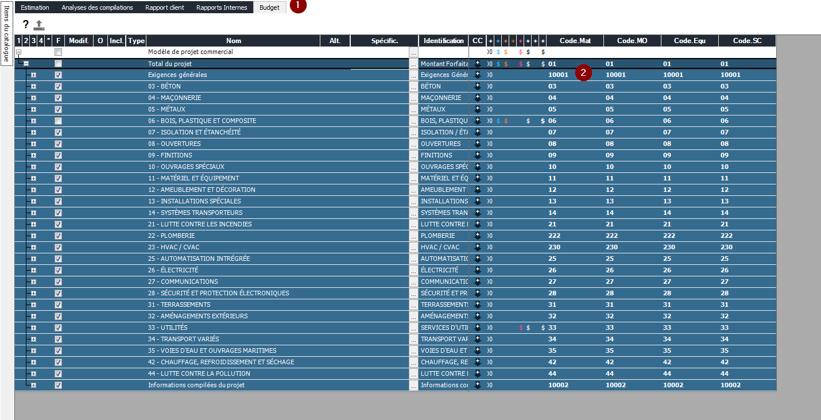The width and height of the screenshot is (821, 420).
Task: Collapse the Total du projet node
Action: coord(26,64)
